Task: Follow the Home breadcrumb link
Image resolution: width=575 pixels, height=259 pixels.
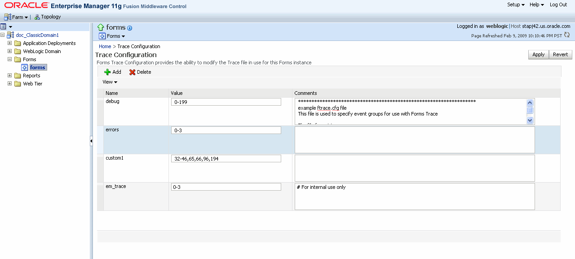Action: point(105,46)
